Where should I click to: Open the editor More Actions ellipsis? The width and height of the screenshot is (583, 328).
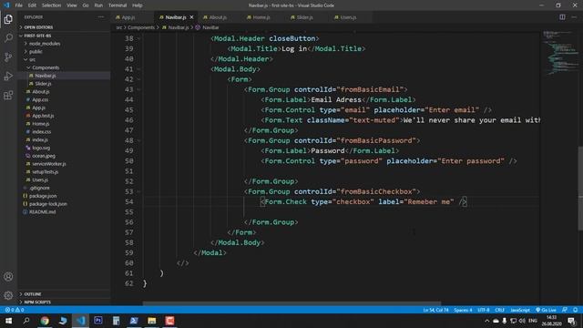(574, 17)
